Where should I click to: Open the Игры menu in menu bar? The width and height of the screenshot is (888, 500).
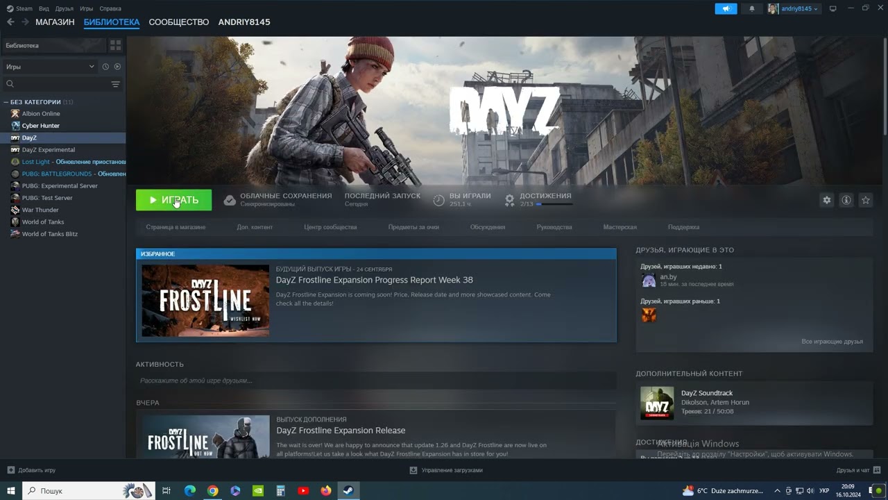click(86, 8)
